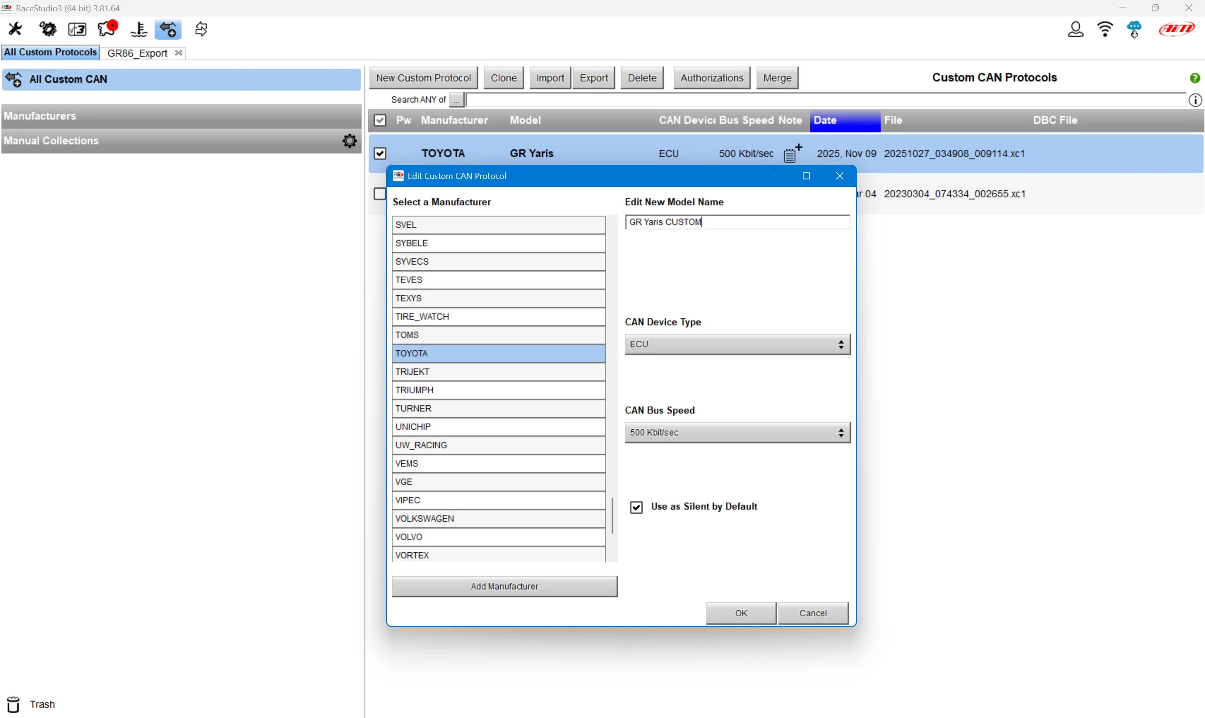Click the cloud download icon

[x=1134, y=29]
